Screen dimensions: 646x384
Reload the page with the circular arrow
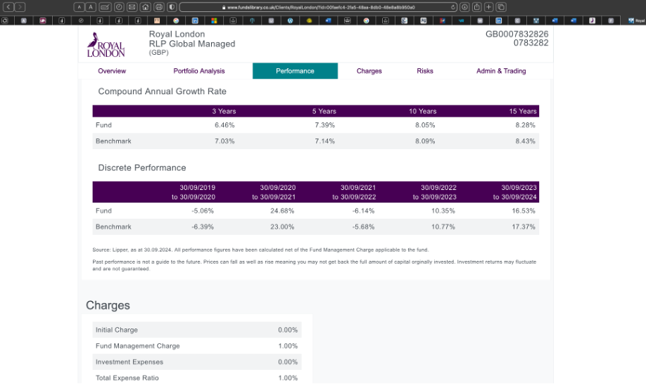point(452,7)
